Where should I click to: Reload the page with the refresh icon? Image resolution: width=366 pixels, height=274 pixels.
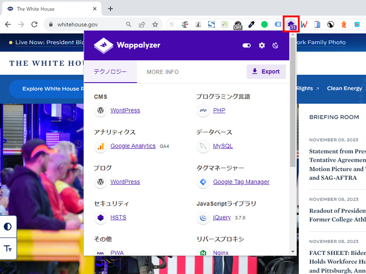pyautogui.click(x=35, y=24)
